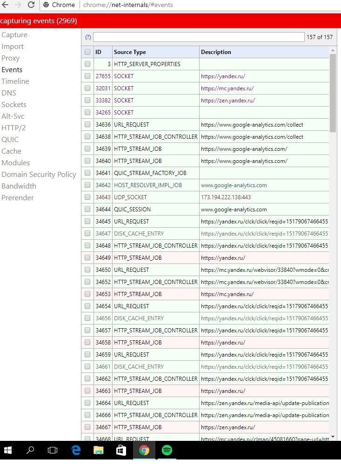Click the browser back arrow
Image resolution: width=341 pixels, height=466 pixels.
5,5
